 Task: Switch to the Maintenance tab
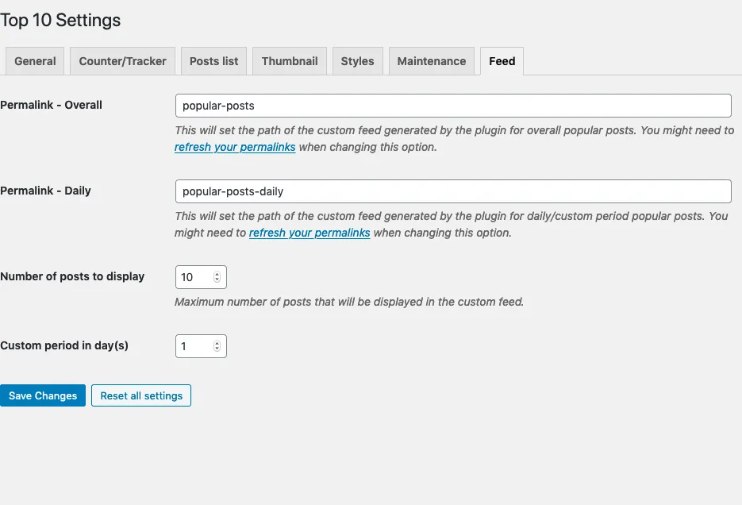click(431, 61)
